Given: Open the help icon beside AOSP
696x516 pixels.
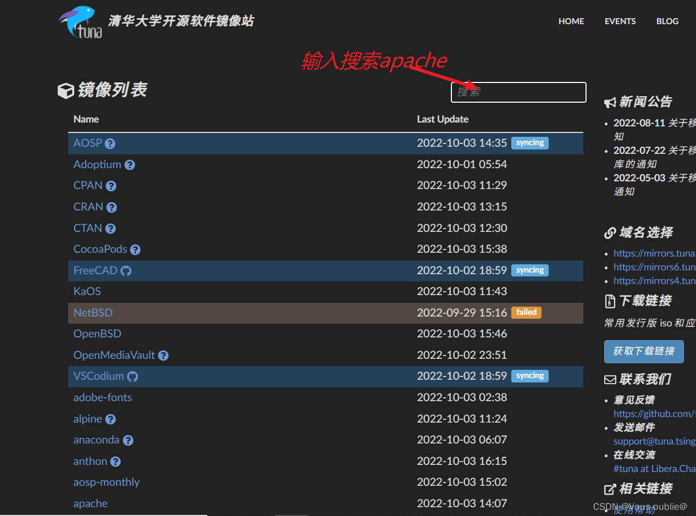Looking at the screenshot, I should [110, 144].
